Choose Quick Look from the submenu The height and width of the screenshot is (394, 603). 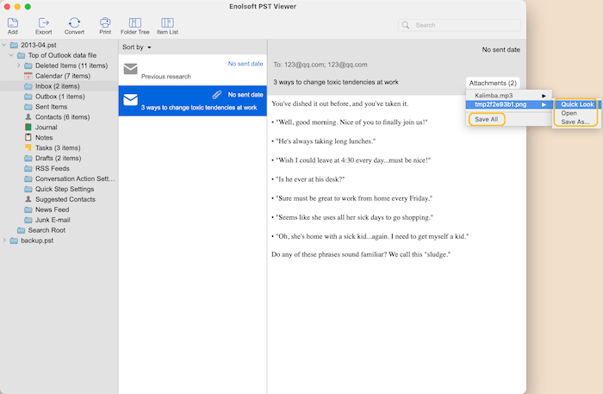[x=577, y=104]
